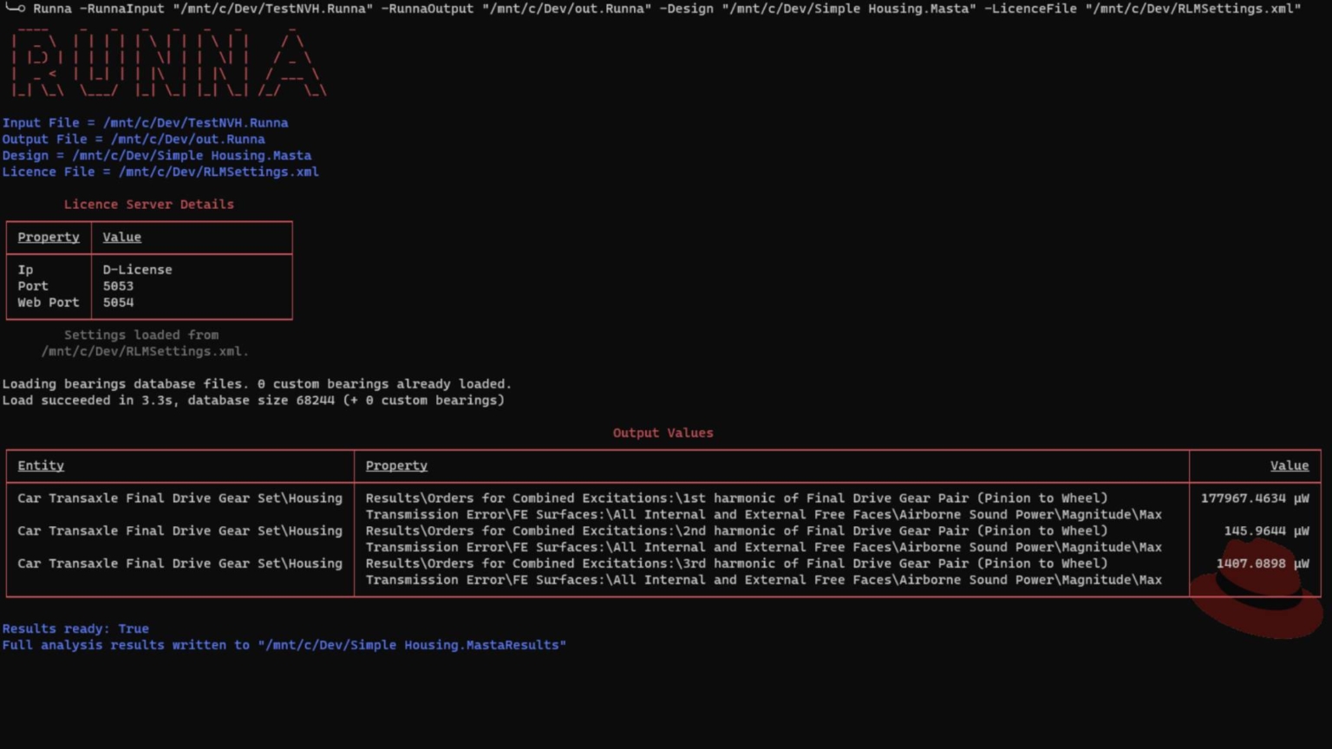This screenshot has width=1332, height=749.
Task: Click the prompt arrow before the Runna command
Action: coord(15,9)
